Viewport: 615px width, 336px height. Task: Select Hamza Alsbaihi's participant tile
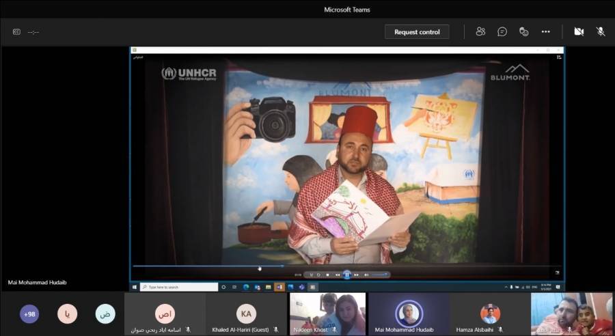pyautogui.click(x=489, y=314)
